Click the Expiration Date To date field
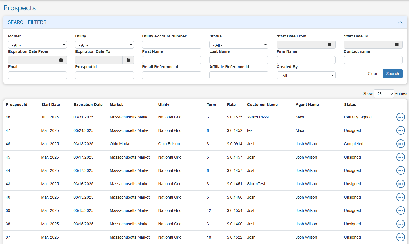409x244 pixels. (x=99, y=60)
